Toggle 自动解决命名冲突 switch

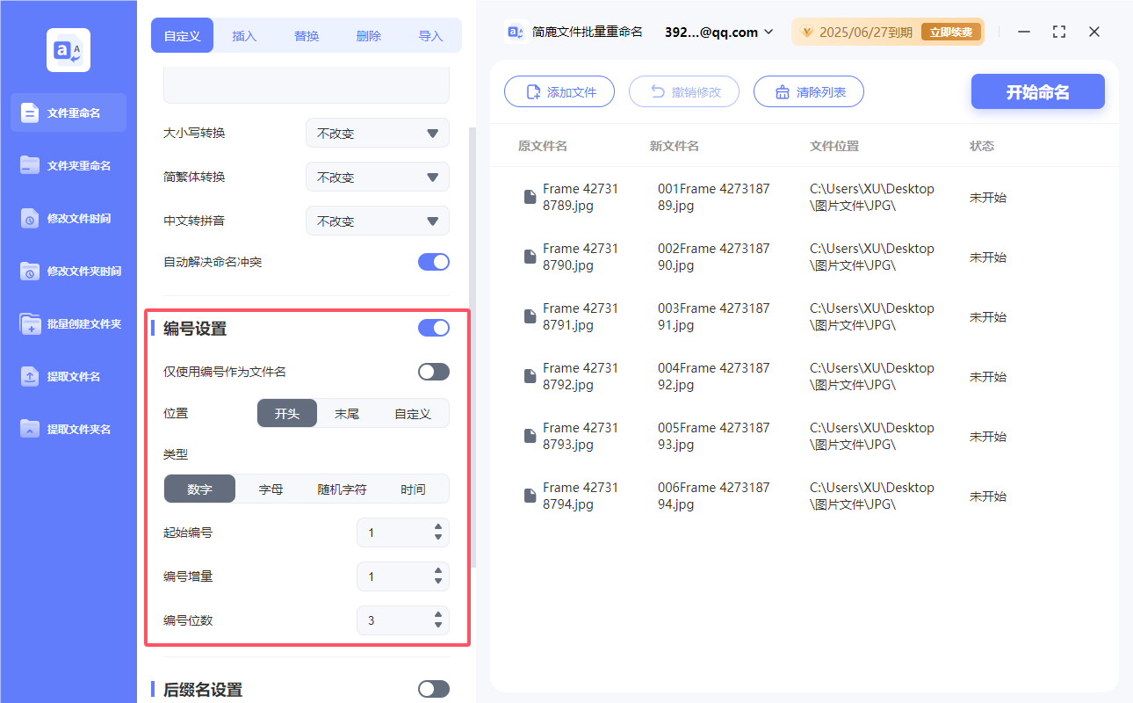(x=433, y=261)
